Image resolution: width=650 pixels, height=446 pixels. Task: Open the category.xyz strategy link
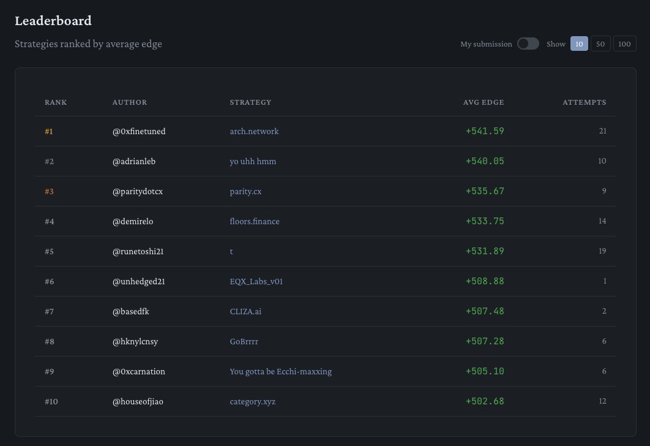click(x=252, y=401)
